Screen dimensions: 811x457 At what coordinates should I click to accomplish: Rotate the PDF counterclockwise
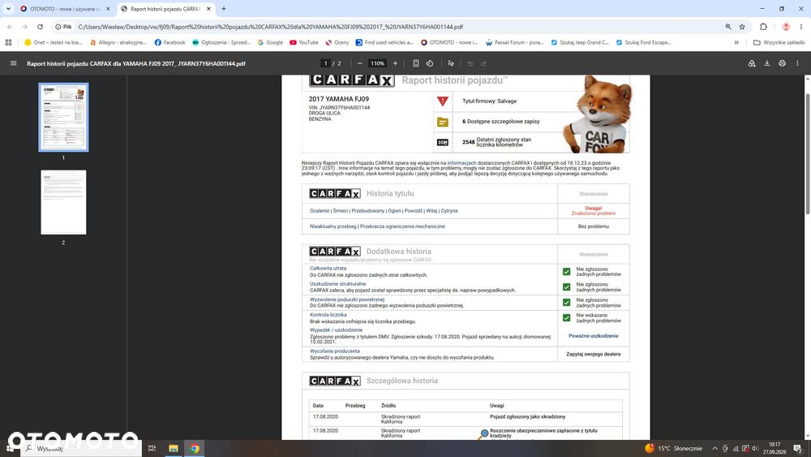click(x=429, y=63)
